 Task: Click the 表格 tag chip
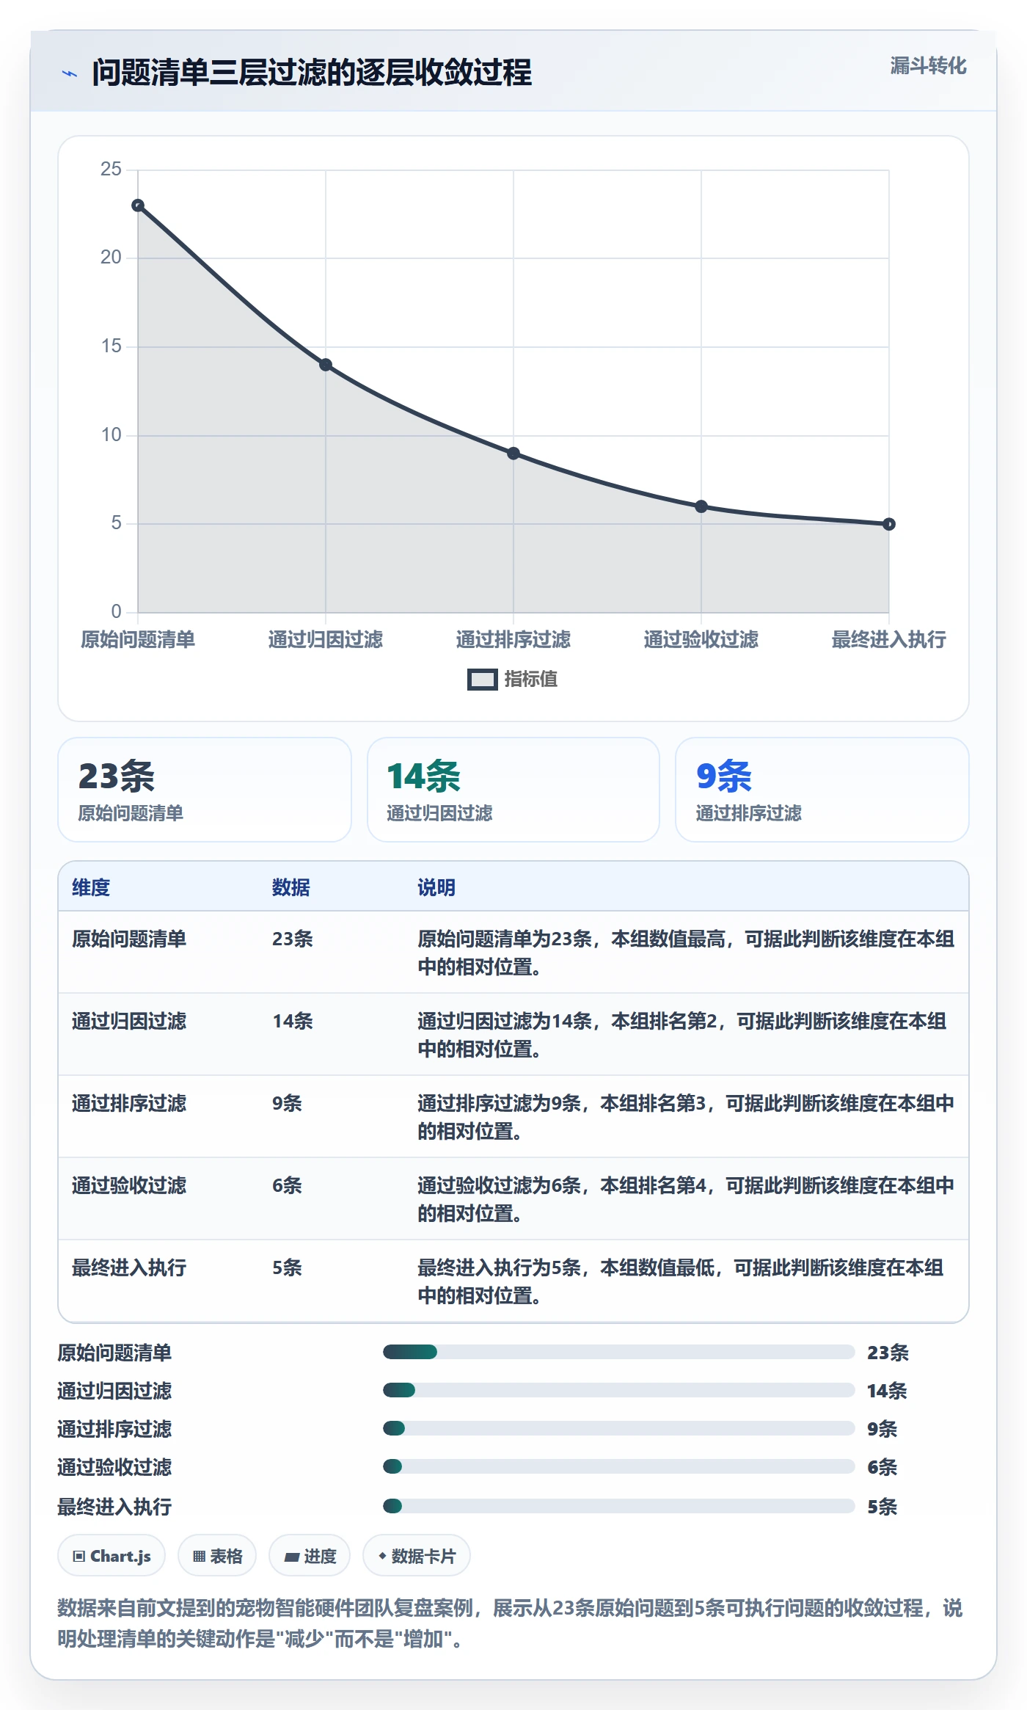click(x=217, y=1556)
